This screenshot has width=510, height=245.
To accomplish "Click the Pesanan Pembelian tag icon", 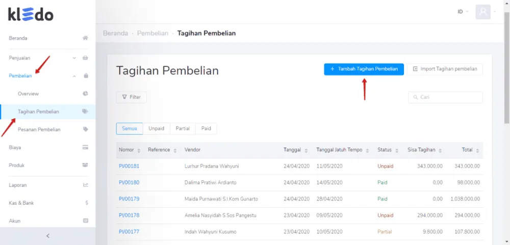I will 86,129.
